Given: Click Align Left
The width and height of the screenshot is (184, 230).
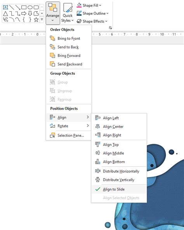Looking at the screenshot, I should pos(119,118).
